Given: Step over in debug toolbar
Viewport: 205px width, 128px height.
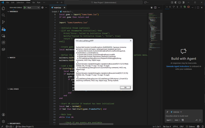Looking at the screenshot, I should click(174, 7).
